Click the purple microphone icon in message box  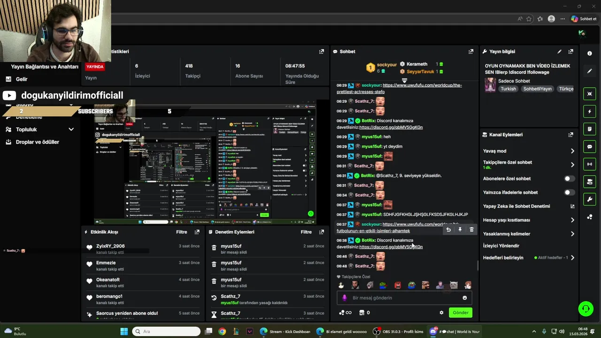(345, 298)
